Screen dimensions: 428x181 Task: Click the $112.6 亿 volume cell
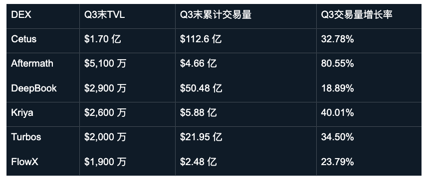click(201, 39)
